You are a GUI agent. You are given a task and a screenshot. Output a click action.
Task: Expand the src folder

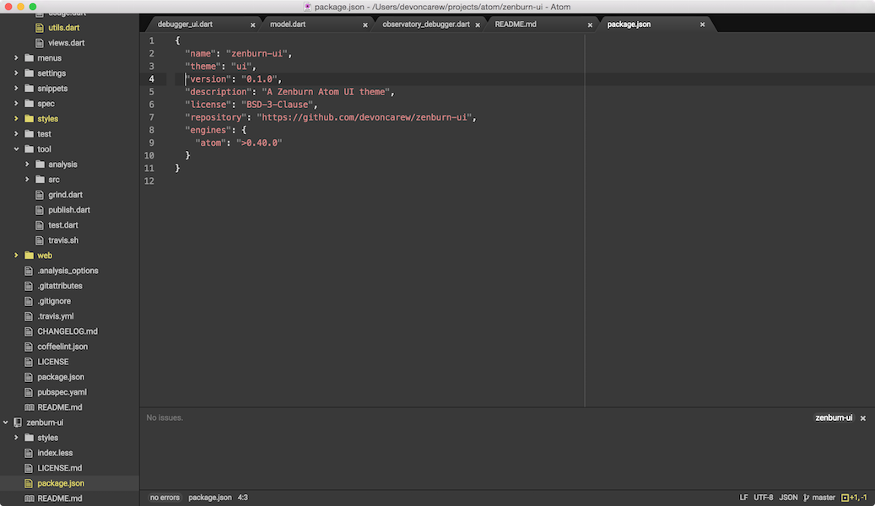click(27, 179)
